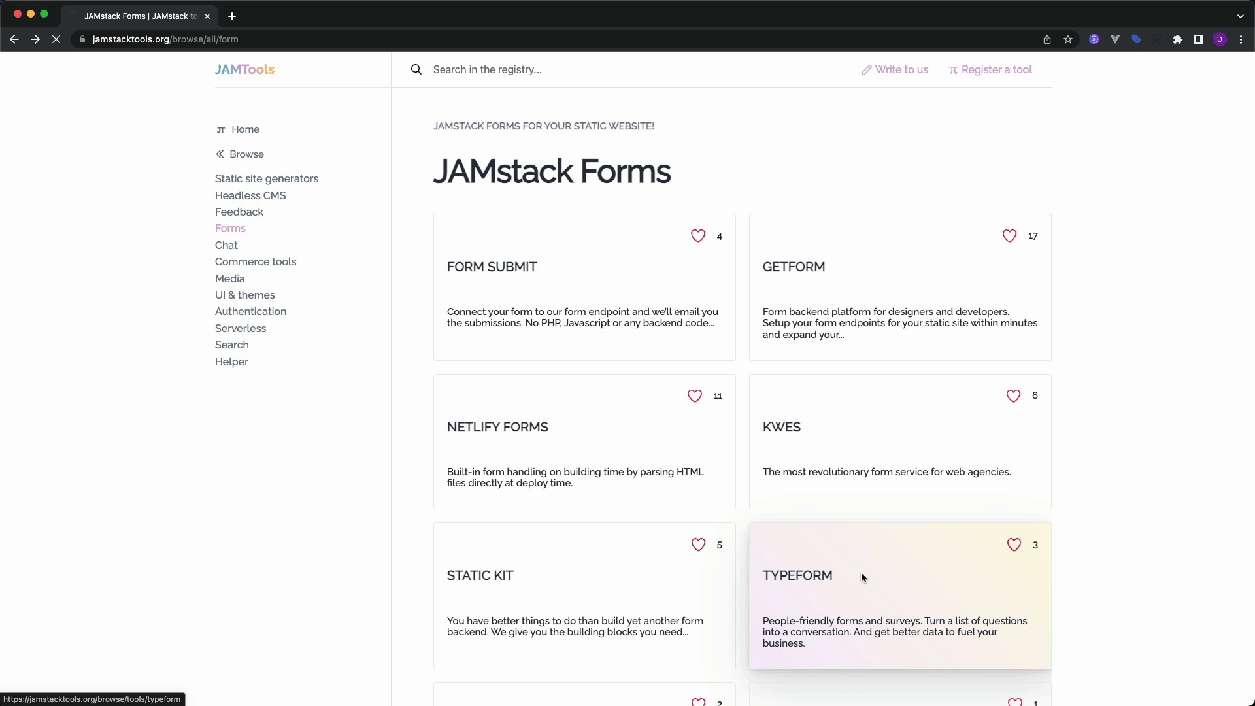Viewport: 1255px width, 706px height.
Task: Click the search magnifier icon
Action: (x=416, y=69)
